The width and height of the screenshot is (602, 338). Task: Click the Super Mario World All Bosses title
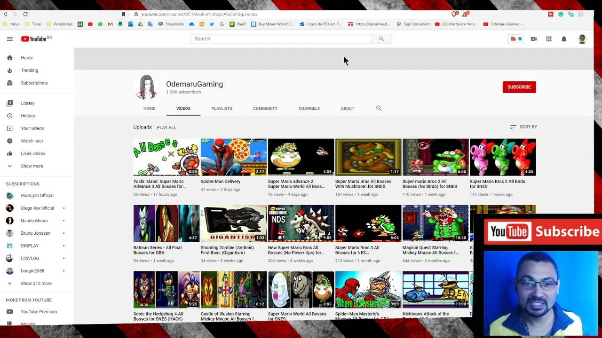click(297, 316)
